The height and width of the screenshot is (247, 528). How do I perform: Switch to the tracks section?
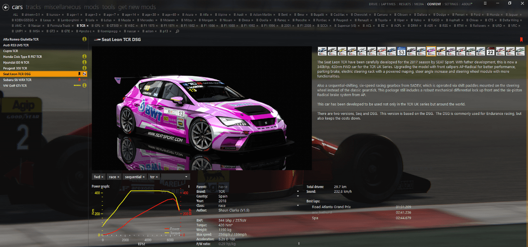pyautogui.click(x=33, y=7)
